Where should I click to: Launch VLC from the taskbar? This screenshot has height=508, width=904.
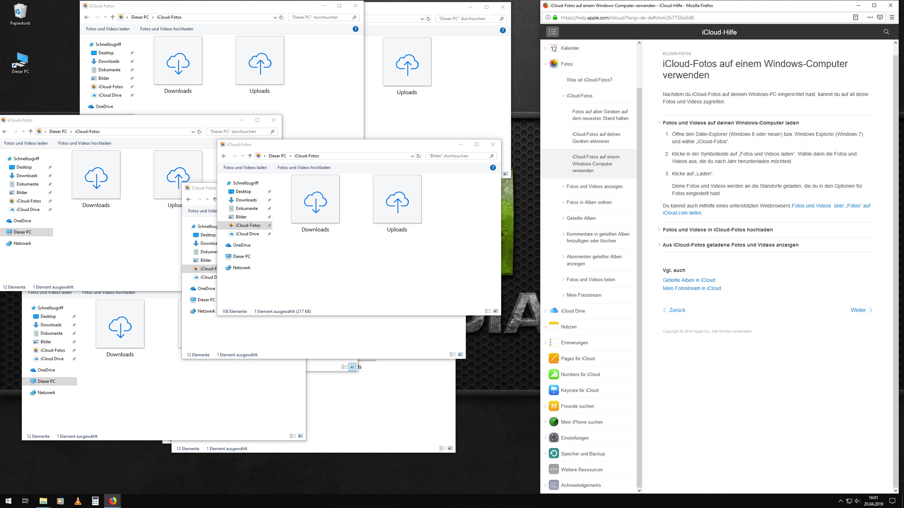coord(78,501)
